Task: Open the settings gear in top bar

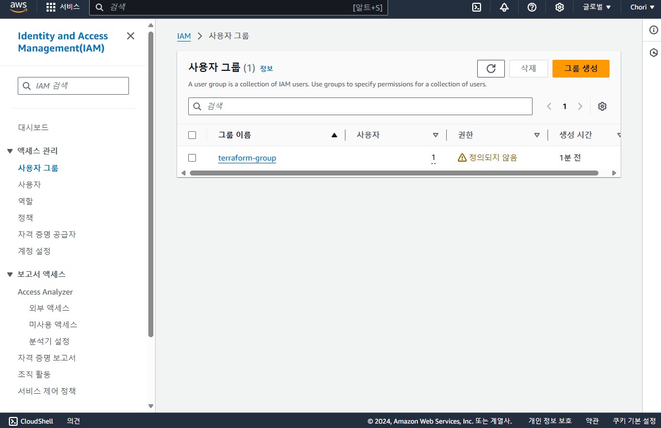Action: pyautogui.click(x=559, y=7)
